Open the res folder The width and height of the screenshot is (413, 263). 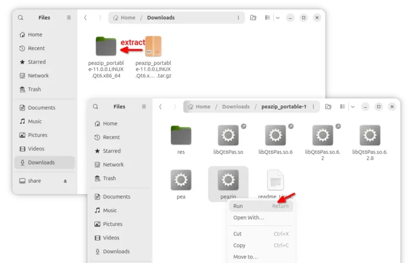point(181,136)
